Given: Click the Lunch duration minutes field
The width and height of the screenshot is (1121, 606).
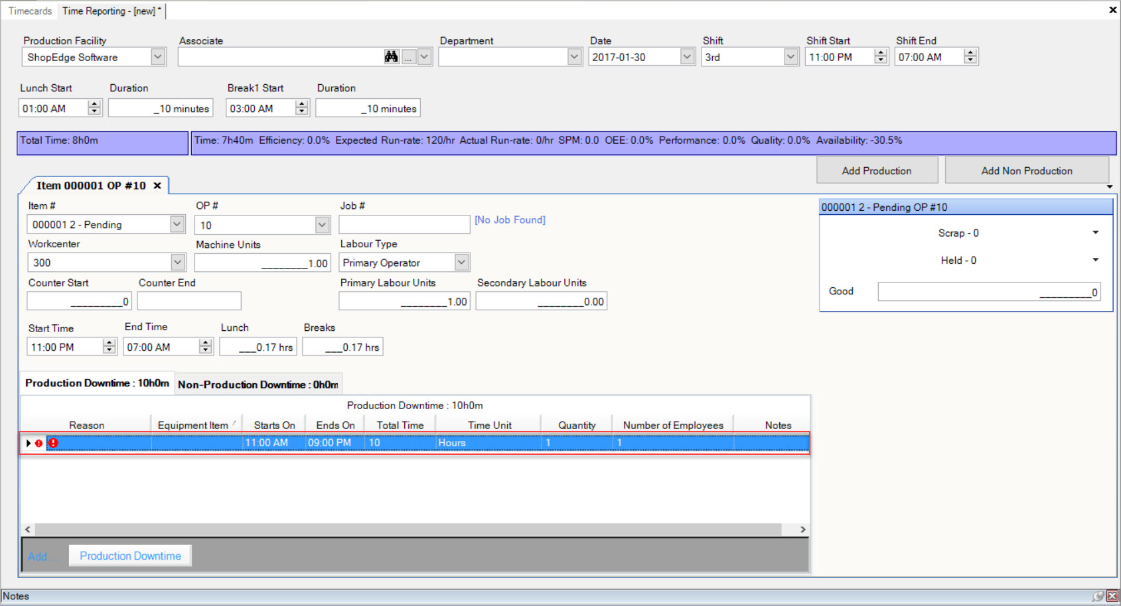Looking at the screenshot, I should click(161, 108).
